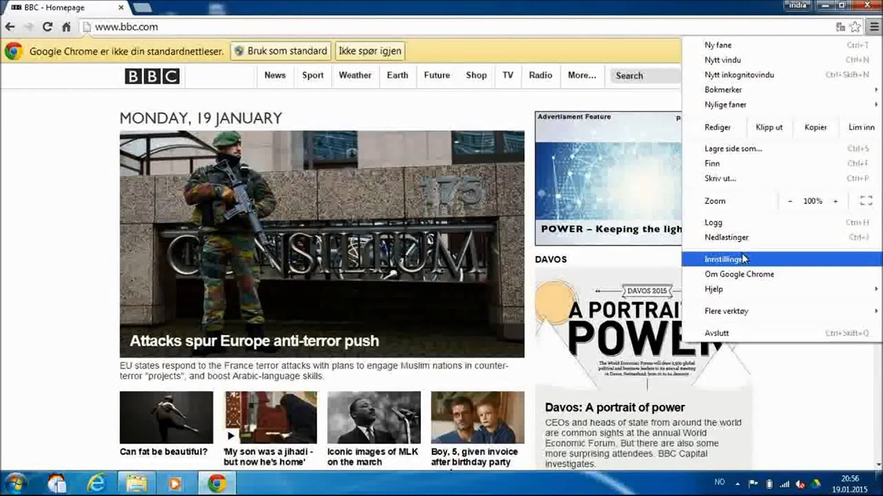Expand the 'Nylige faner' submenu

point(782,105)
